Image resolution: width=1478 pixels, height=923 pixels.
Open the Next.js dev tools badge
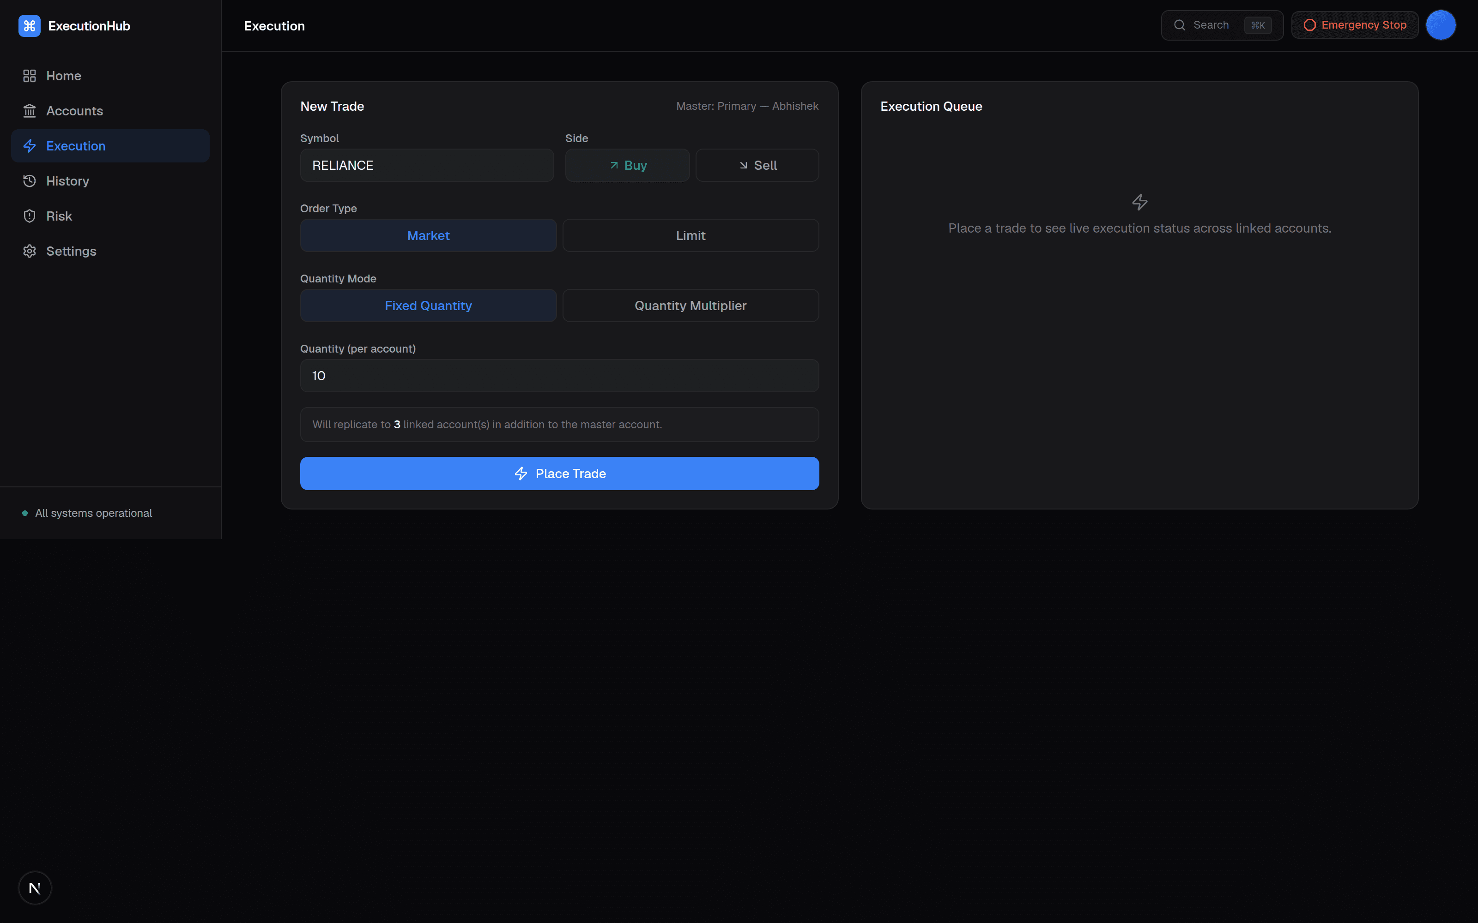pyautogui.click(x=35, y=887)
